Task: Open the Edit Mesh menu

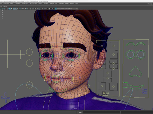Action: 18,3
